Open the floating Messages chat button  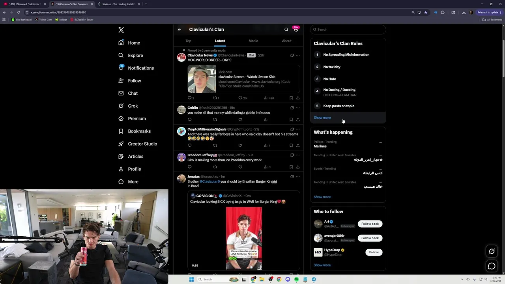pos(492,266)
